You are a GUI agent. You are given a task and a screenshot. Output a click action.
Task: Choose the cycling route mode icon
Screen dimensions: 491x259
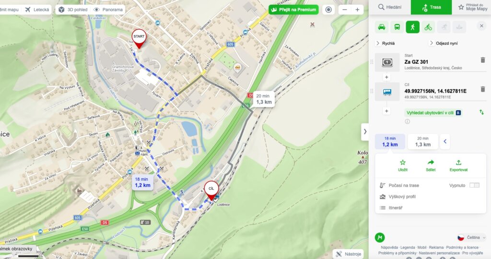point(428,27)
